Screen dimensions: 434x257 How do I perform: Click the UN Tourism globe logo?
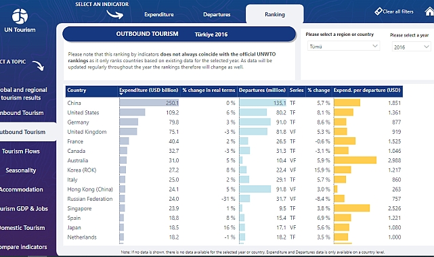20,16
